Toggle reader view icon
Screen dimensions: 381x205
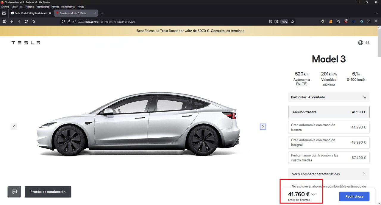point(271,21)
